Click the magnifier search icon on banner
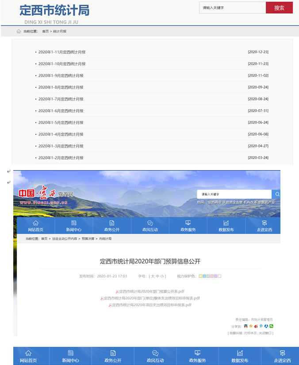This screenshot has height=365, width=299. [277, 194]
